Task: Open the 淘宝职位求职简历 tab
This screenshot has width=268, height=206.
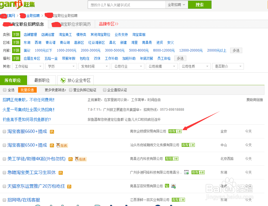Action: [x=72, y=24]
